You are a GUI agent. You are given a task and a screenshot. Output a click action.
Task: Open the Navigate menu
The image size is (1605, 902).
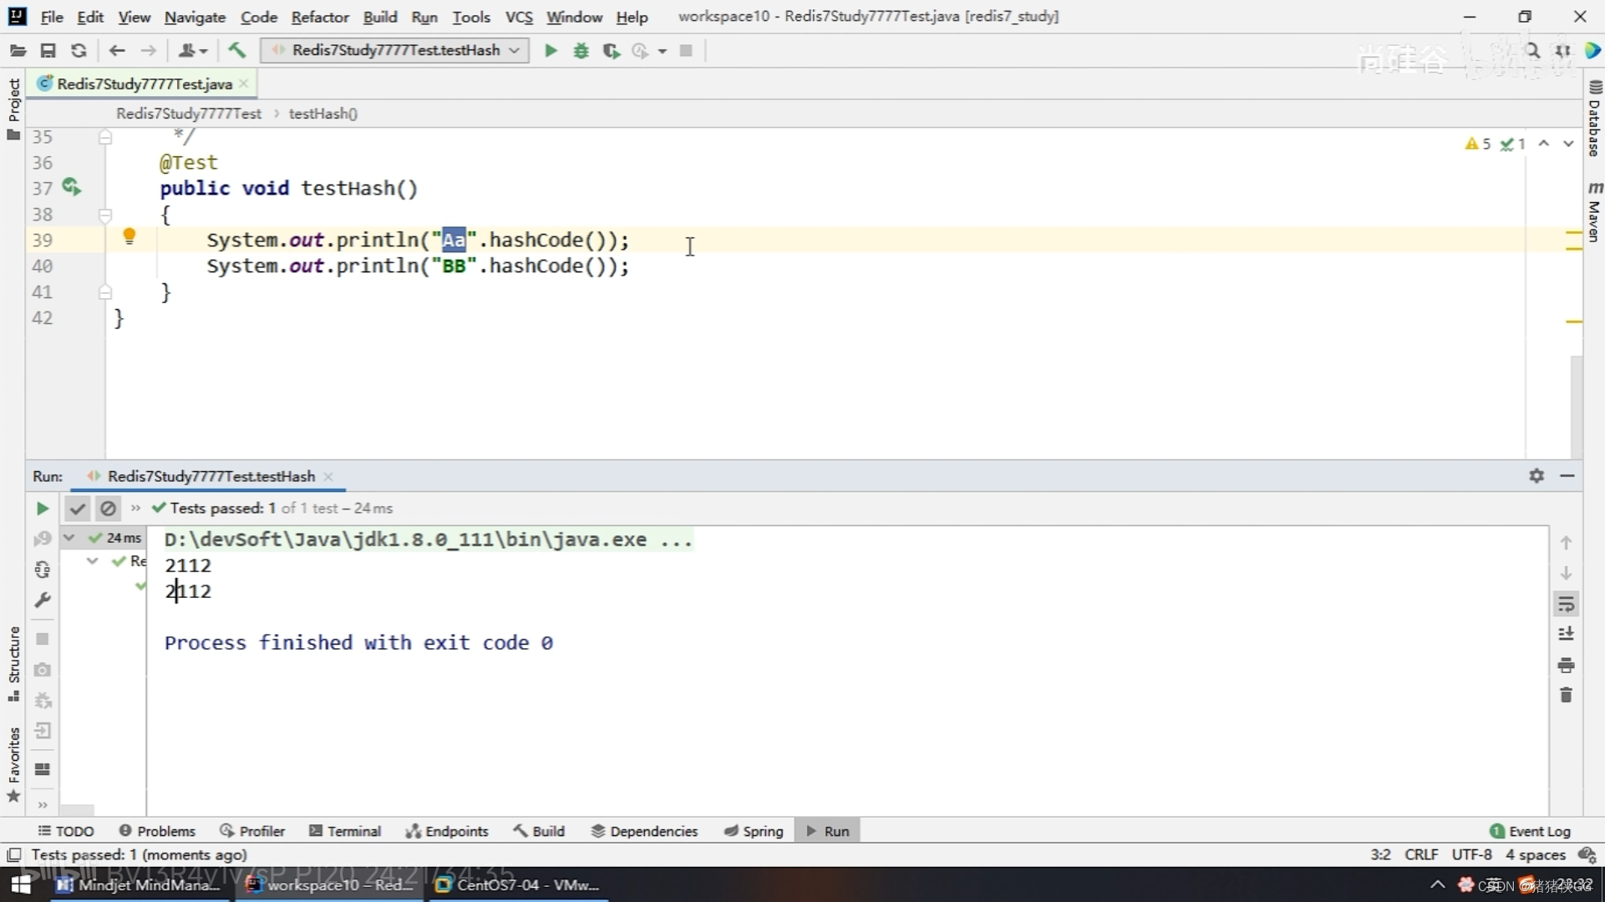195,17
